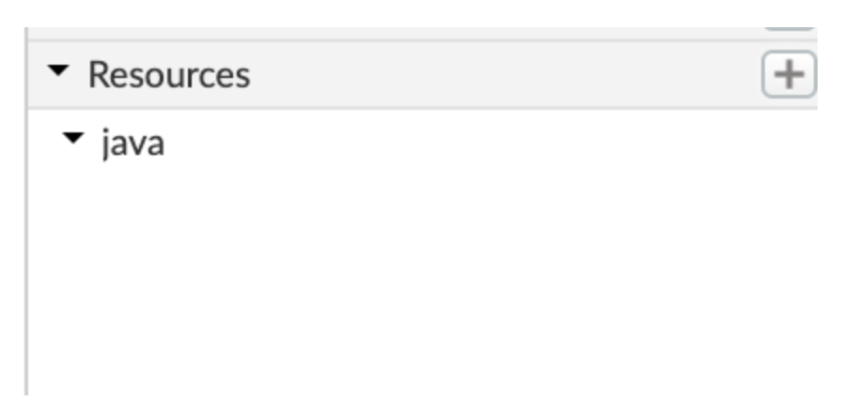The height and width of the screenshot is (417, 842).
Task: Click the plus icon beside Resources
Action: tap(788, 74)
